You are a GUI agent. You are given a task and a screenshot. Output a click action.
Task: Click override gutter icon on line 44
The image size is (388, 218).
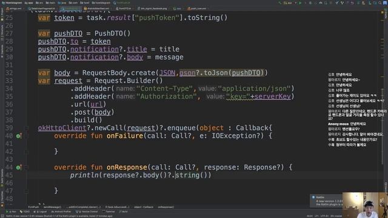(x=19, y=167)
